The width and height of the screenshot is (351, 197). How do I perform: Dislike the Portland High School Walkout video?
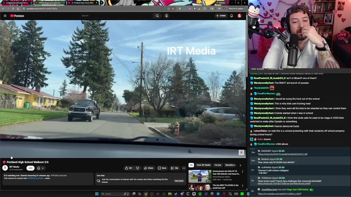point(138,168)
